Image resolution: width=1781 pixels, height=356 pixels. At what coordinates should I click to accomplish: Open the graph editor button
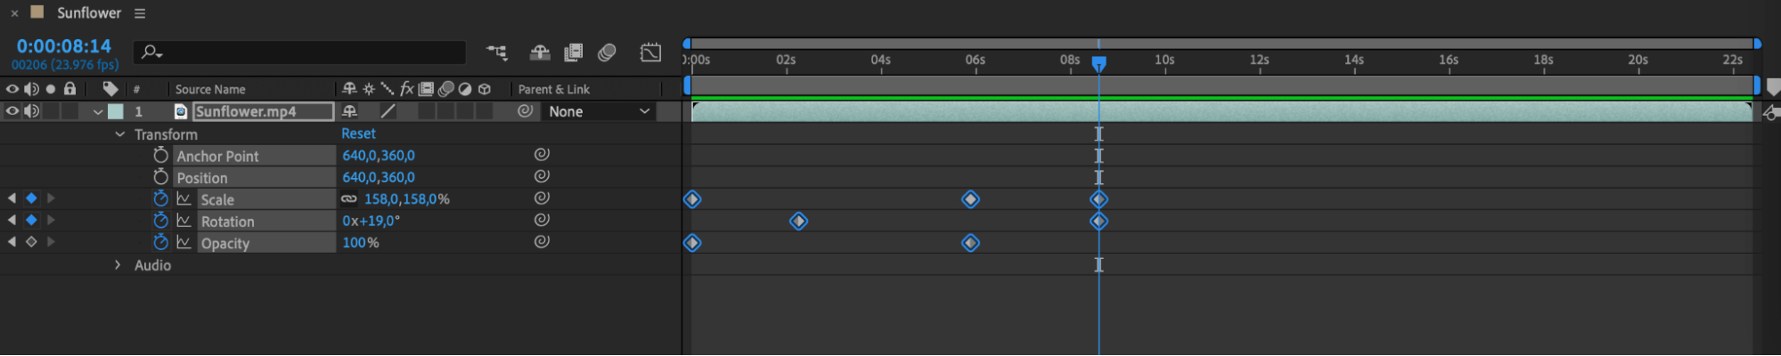pyautogui.click(x=650, y=53)
